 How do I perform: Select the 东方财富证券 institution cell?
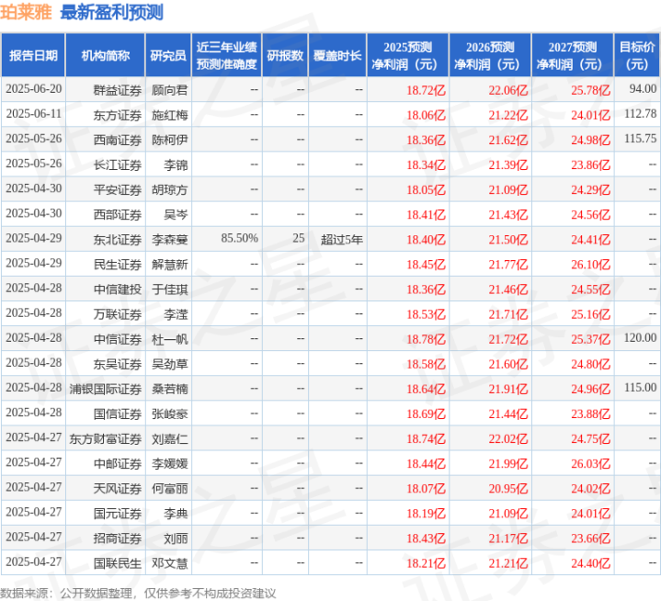tap(106, 438)
